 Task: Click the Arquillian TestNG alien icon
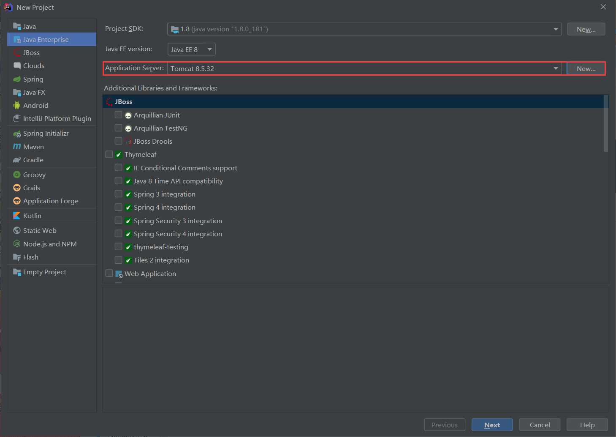coord(128,128)
